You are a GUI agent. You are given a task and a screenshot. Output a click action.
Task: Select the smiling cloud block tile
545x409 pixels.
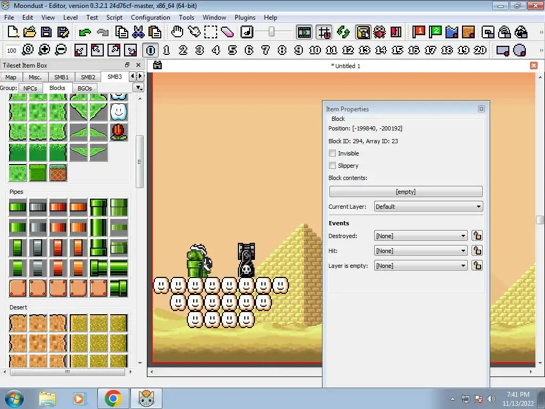click(119, 112)
